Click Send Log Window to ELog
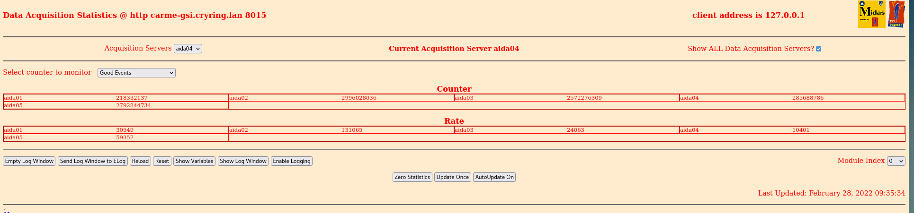The image size is (914, 213). point(93,161)
